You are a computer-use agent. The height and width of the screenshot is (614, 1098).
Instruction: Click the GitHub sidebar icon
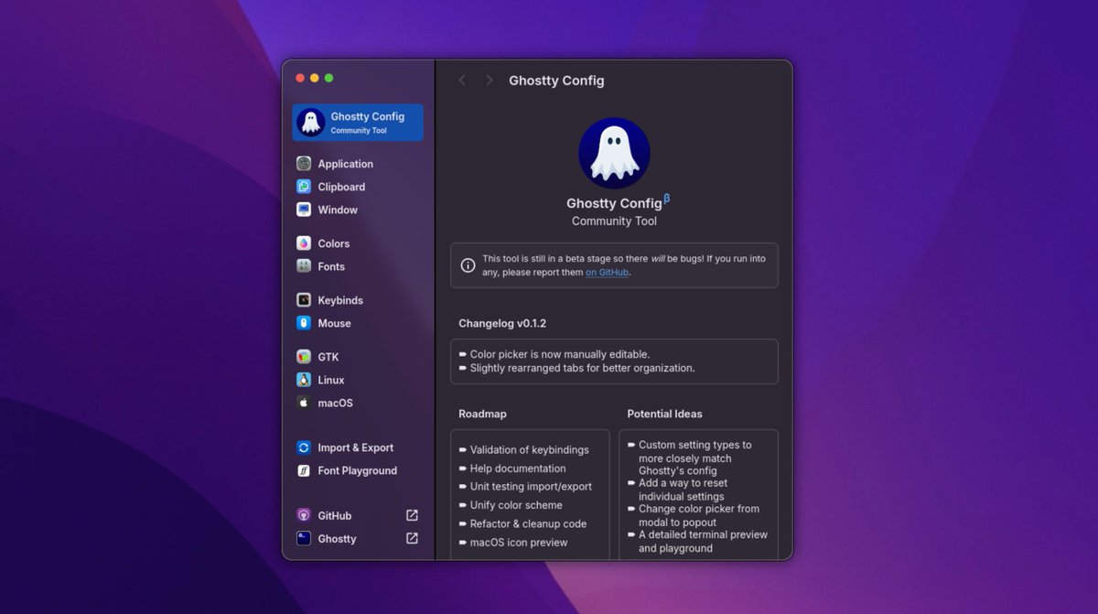[304, 515]
